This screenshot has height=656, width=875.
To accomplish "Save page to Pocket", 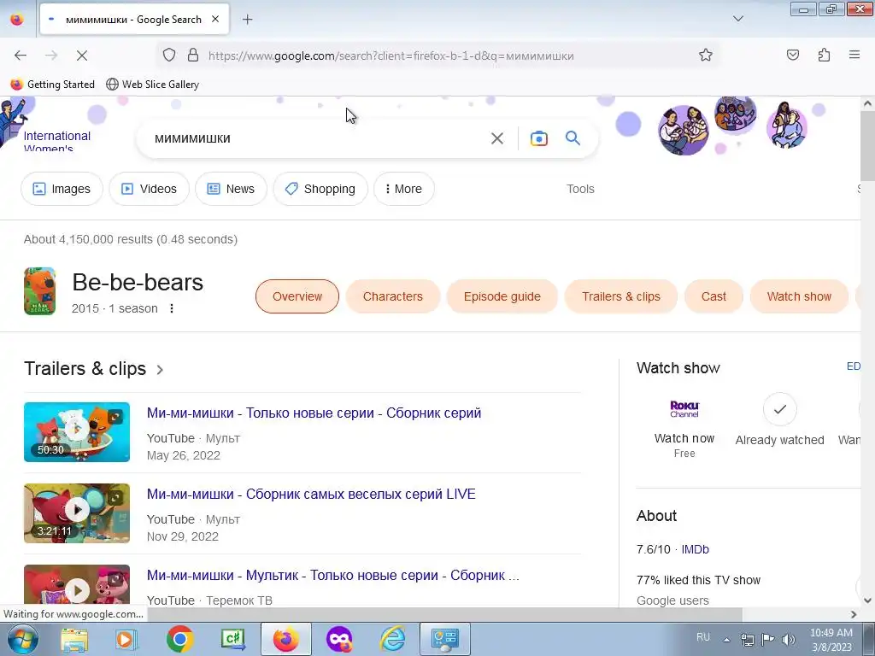I will [792, 56].
